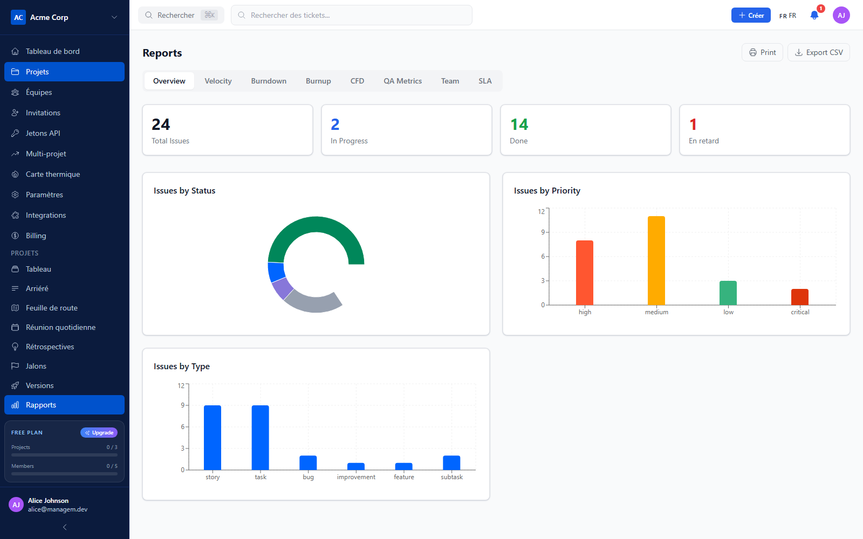Click the Feuille de route map icon
The width and height of the screenshot is (863, 539).
click(x=15, y=308)
